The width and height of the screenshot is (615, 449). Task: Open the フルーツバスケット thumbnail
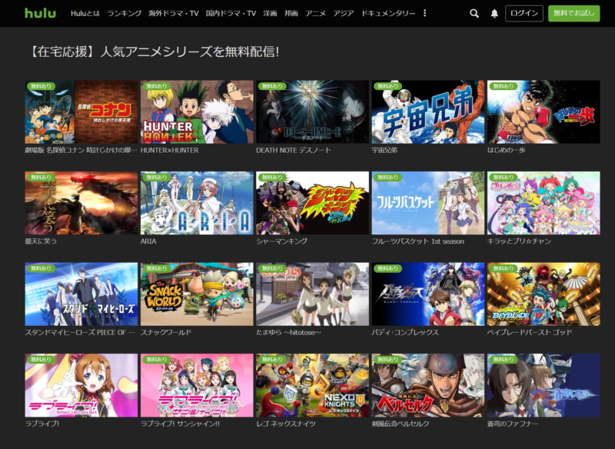pyautogui.click(x=428, y=203)
